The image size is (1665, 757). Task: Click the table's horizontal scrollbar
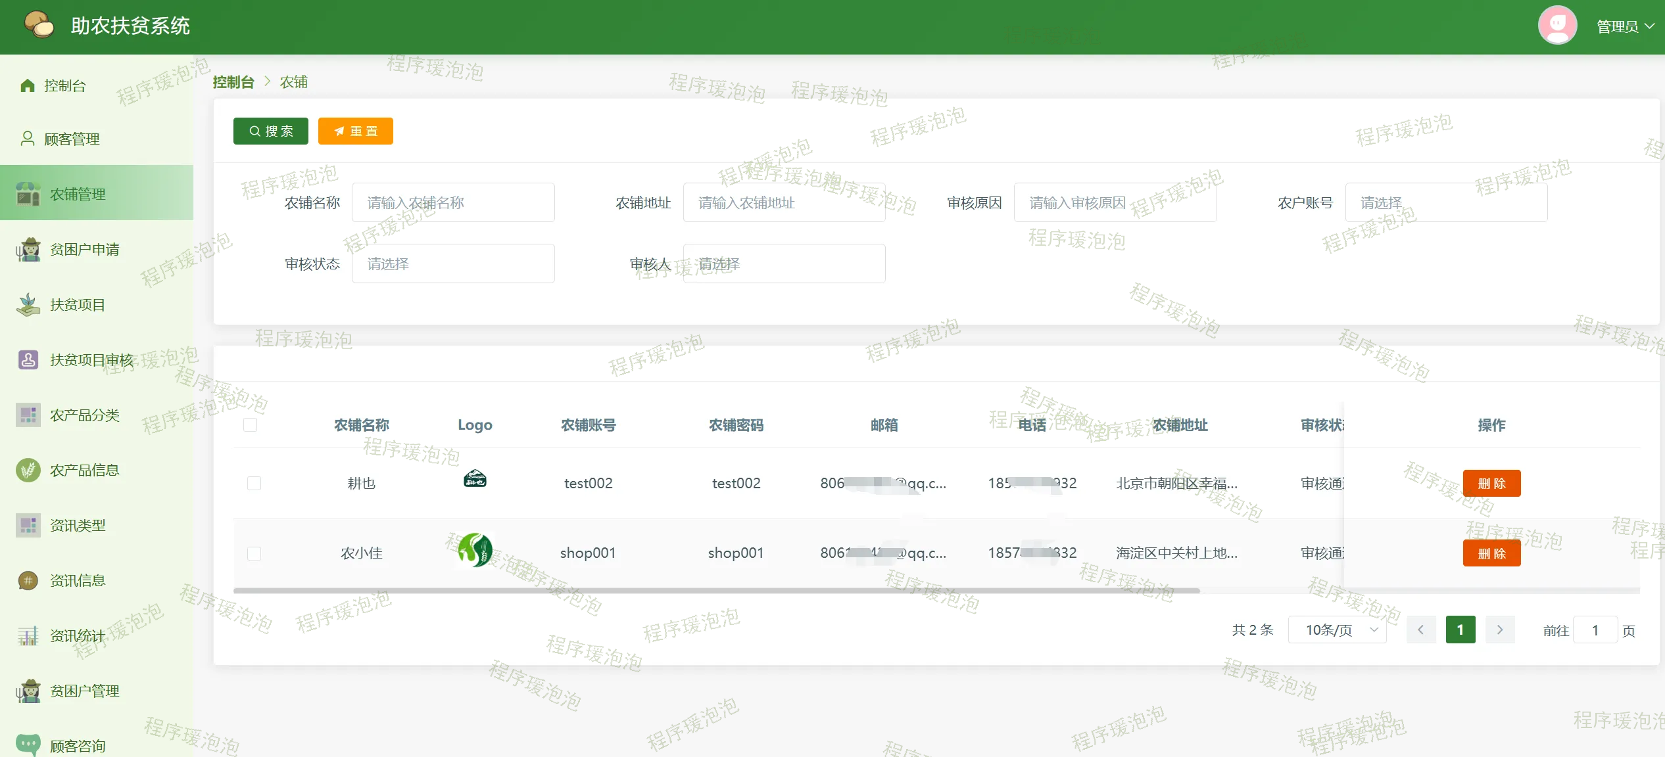(717, 591)
